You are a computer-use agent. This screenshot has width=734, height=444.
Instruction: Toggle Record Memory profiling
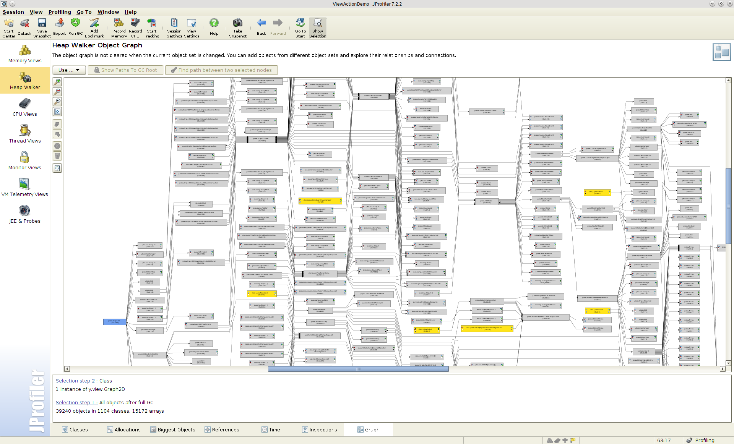tap(119, 27)
